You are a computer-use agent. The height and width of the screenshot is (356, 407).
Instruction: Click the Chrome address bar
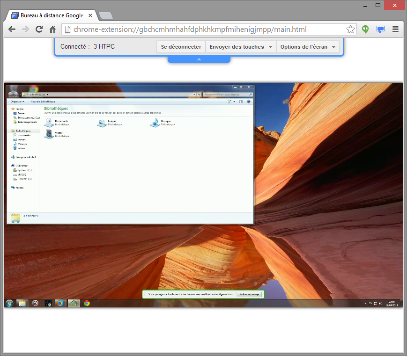click(x=206, y=29)
